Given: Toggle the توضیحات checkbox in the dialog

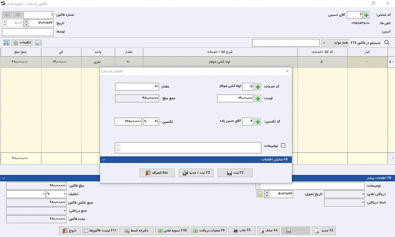Looking at the screenshot, I should tap(283, 145).
